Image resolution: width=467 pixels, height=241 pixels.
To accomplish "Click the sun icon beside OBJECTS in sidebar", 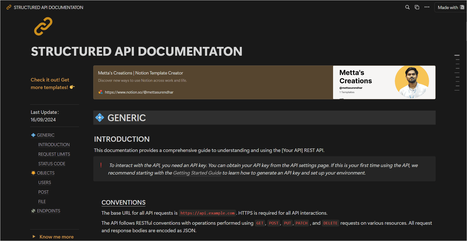I will (33, 173).
